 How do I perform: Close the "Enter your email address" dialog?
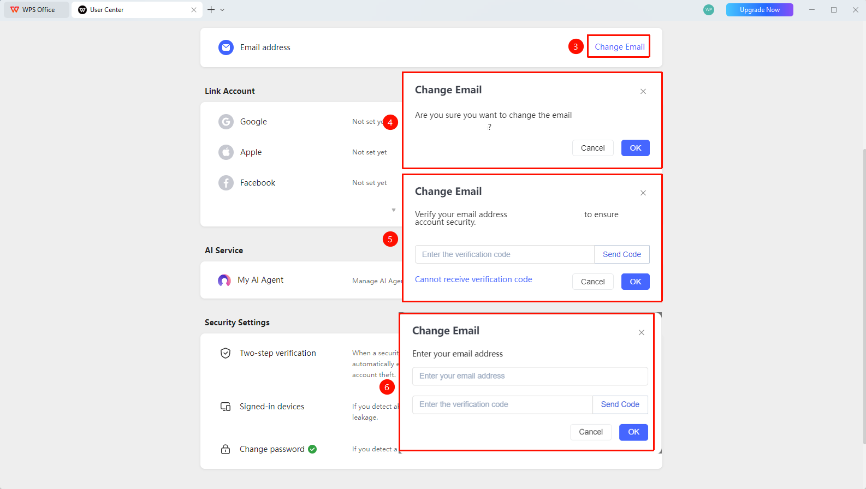(642, 333)
